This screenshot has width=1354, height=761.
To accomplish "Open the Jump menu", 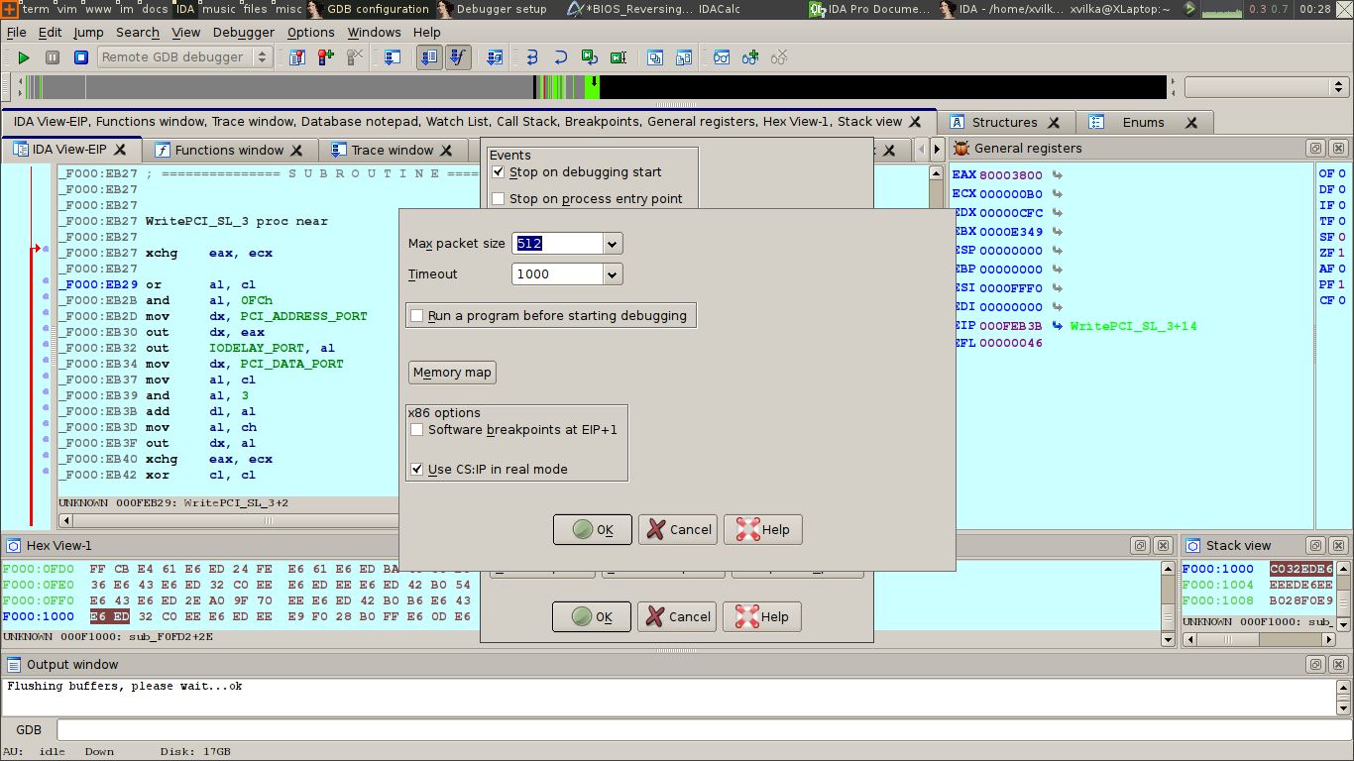I will coord(88,32).
